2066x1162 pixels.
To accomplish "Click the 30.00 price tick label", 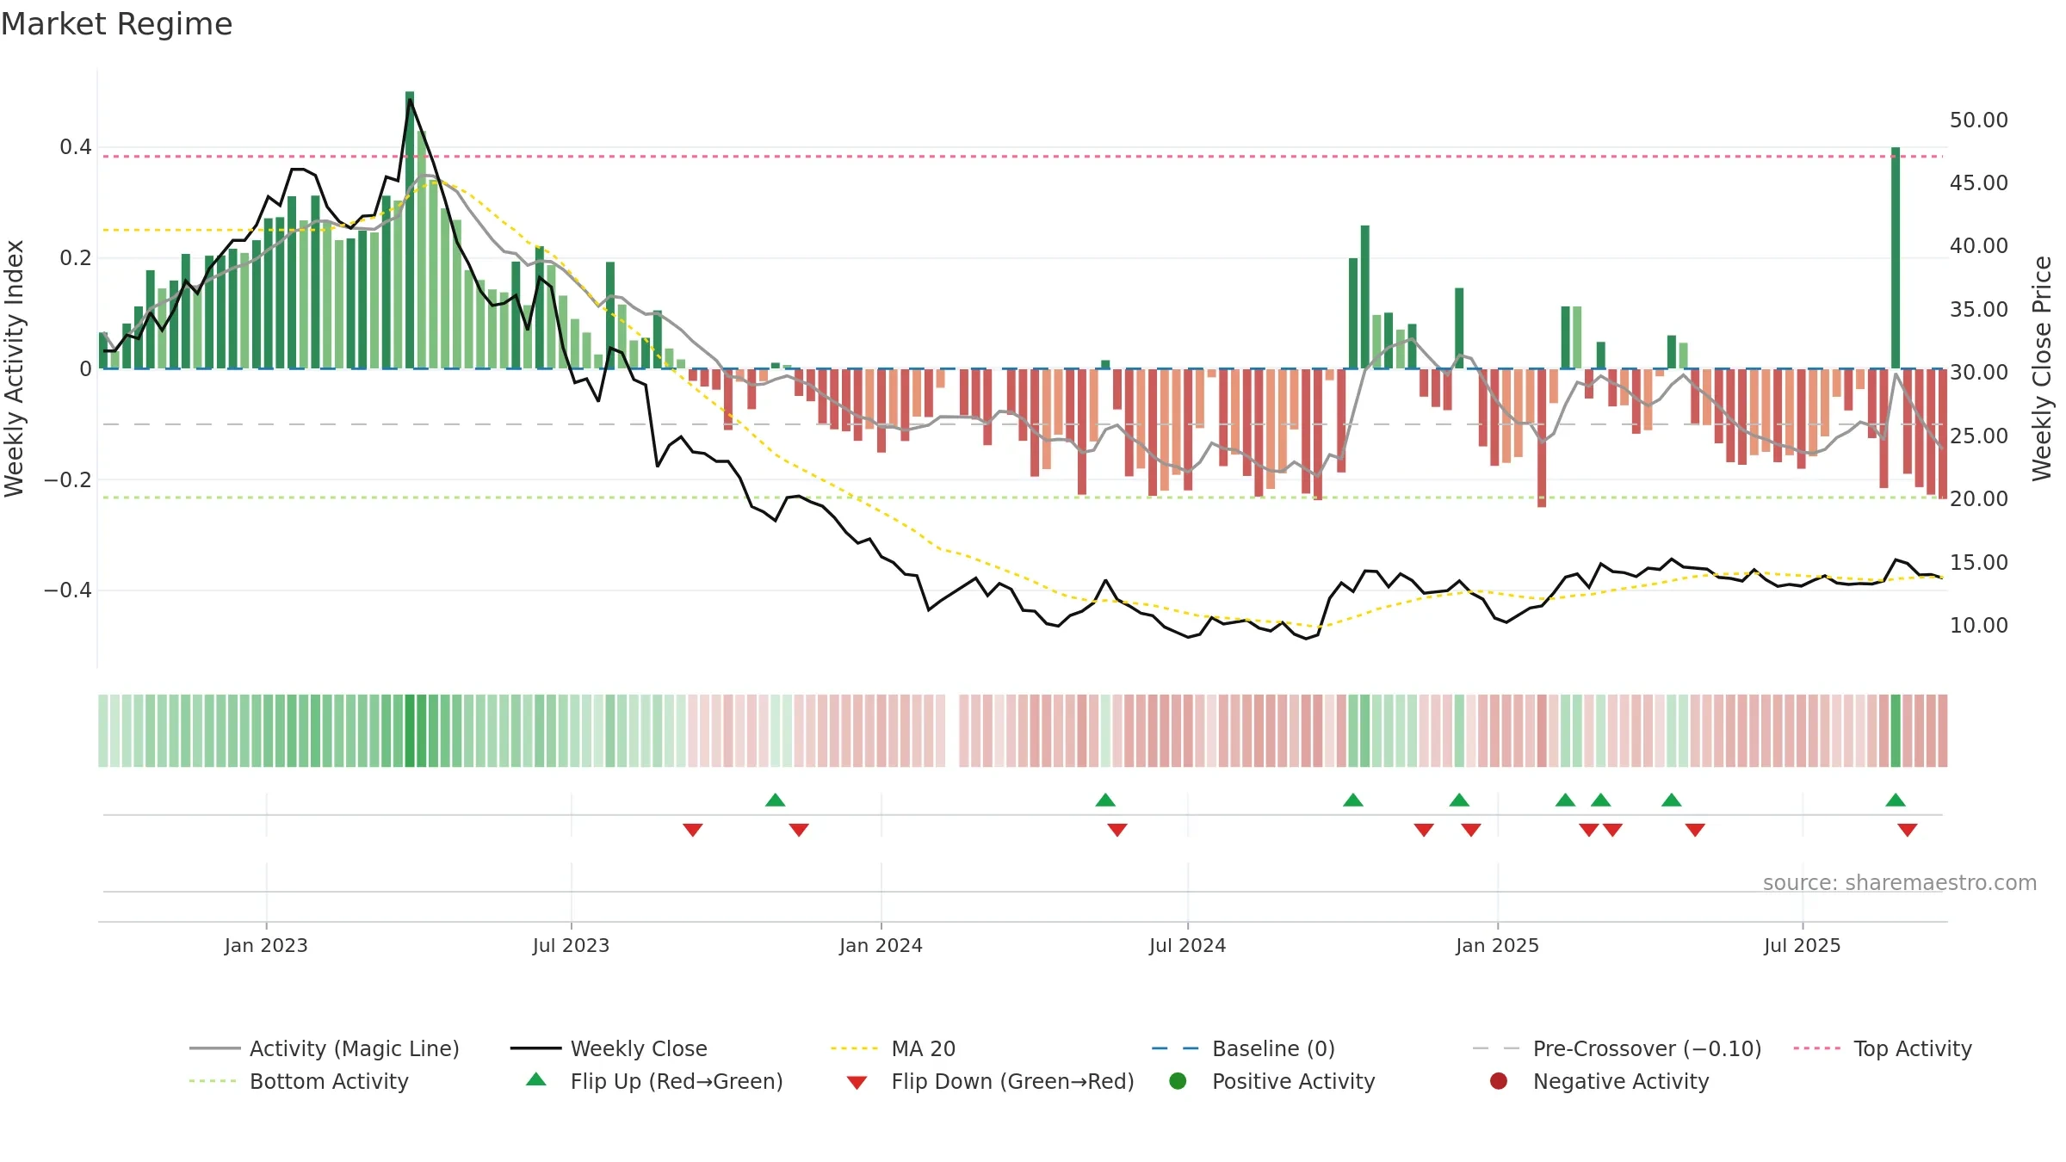I will click(1979, 373).
